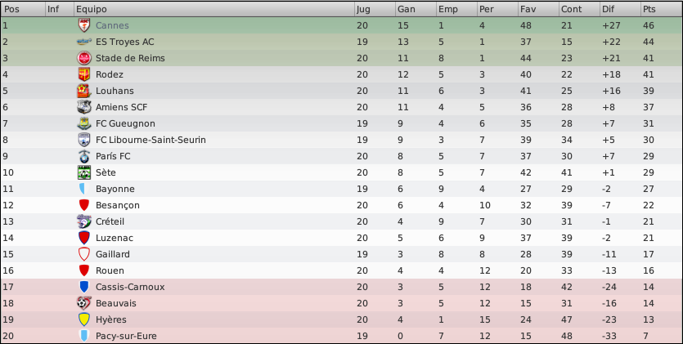Open the Louhans team logo
Viewport: 683px width, 344px height.
click(x=84, y=91)
